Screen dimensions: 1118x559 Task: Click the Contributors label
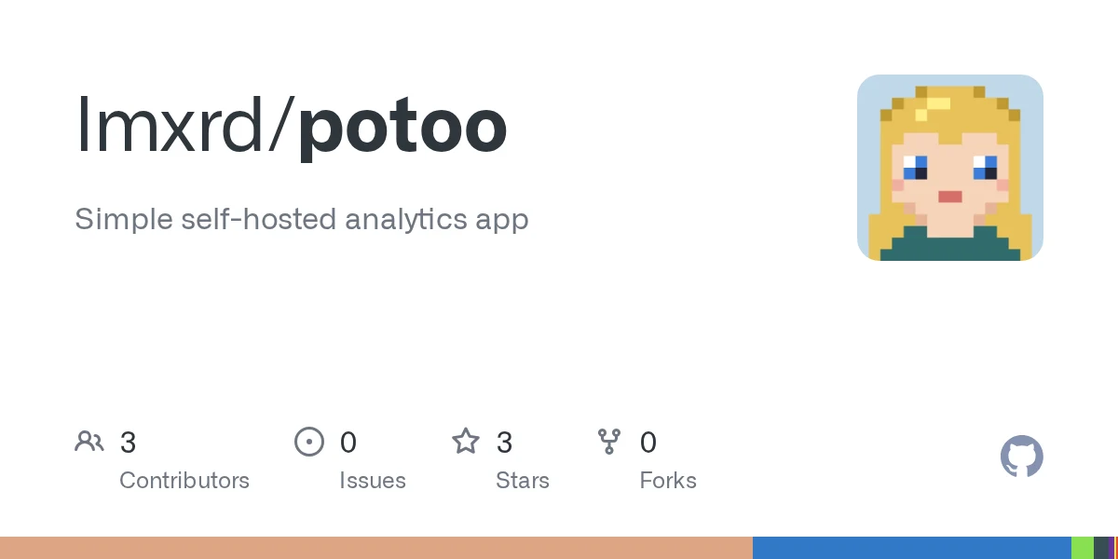[184, 481]
